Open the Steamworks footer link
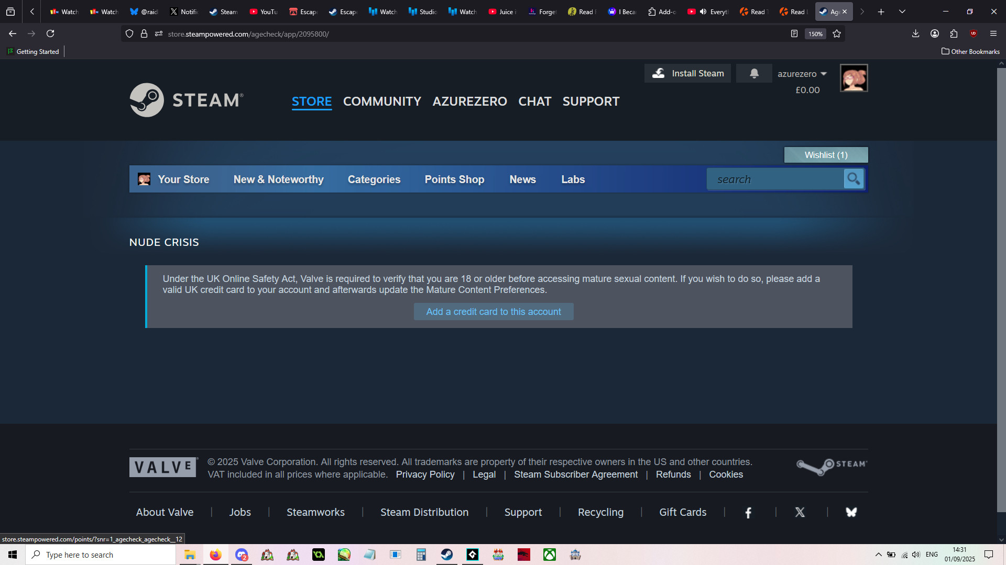The image size is (1006, 565). tap(315, 512)
